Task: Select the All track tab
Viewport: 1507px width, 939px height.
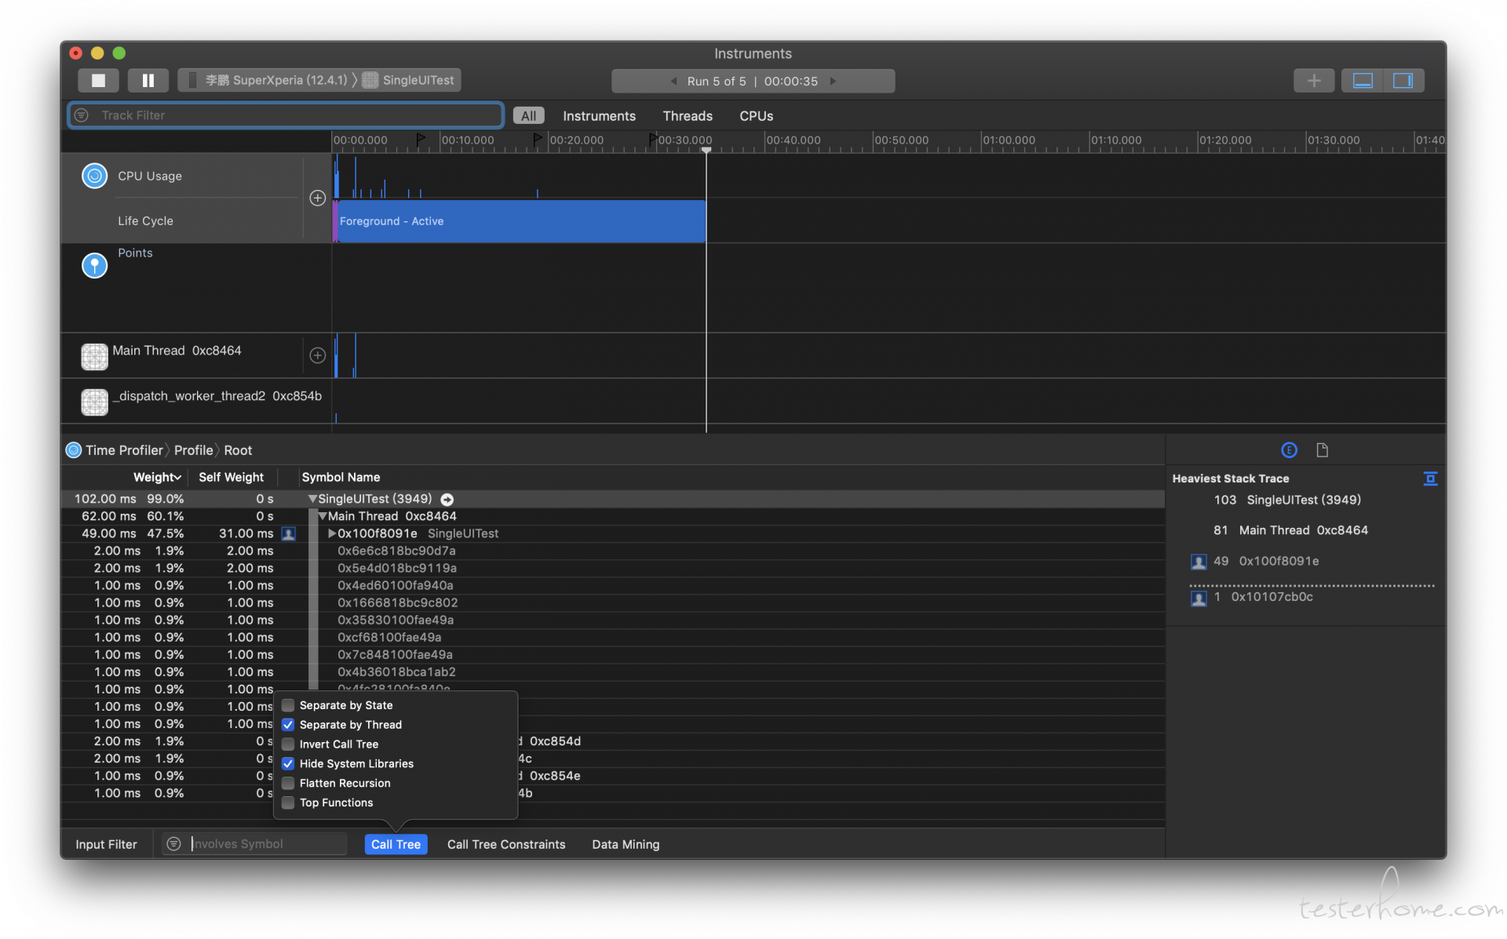Action: pos(528,116)
